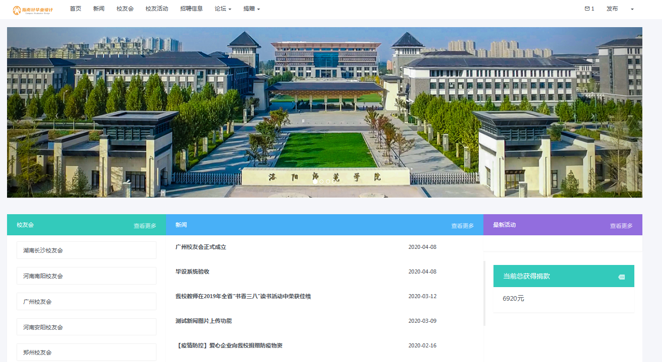Click 查看更多 in the 校友会 panel
662x362 pixels.
click(144, 225)
